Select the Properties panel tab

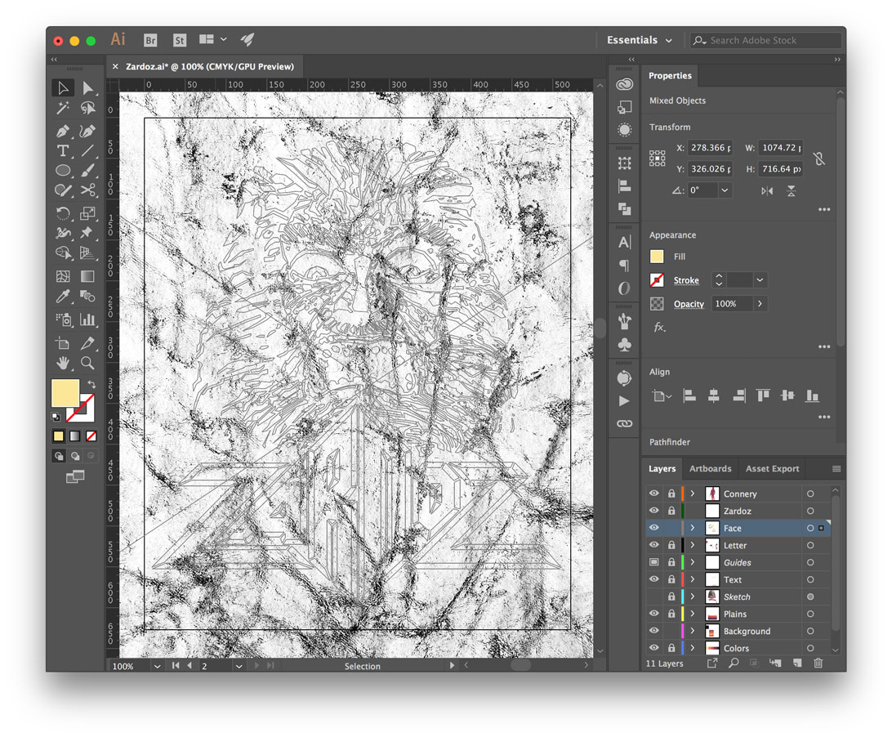pos(670,76)
